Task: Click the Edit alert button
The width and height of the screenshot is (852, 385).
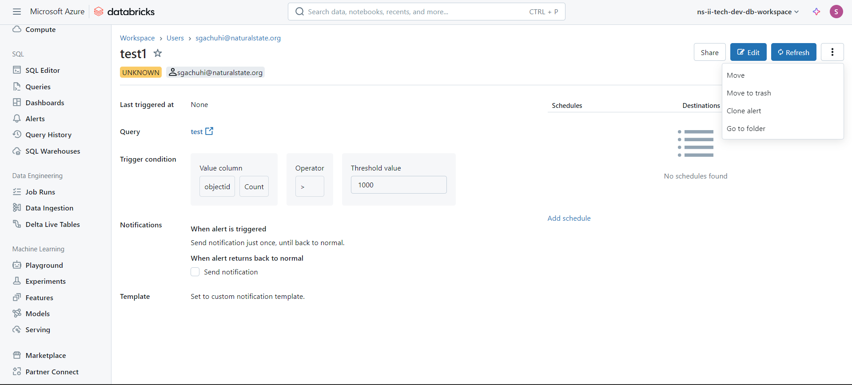Action: 748,52
